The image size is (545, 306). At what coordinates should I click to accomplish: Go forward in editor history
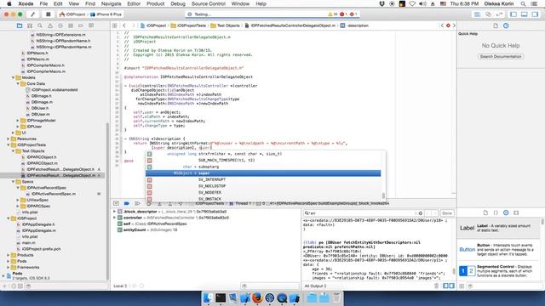click(x=133, y=25)
